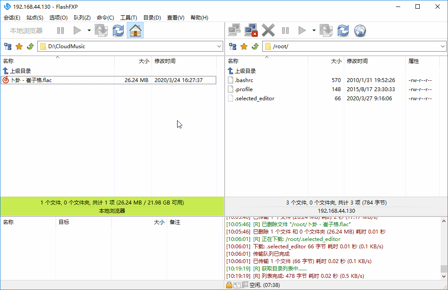Open the 站点(S) menu
Screen dimensions: 448x290
[35, 18]
